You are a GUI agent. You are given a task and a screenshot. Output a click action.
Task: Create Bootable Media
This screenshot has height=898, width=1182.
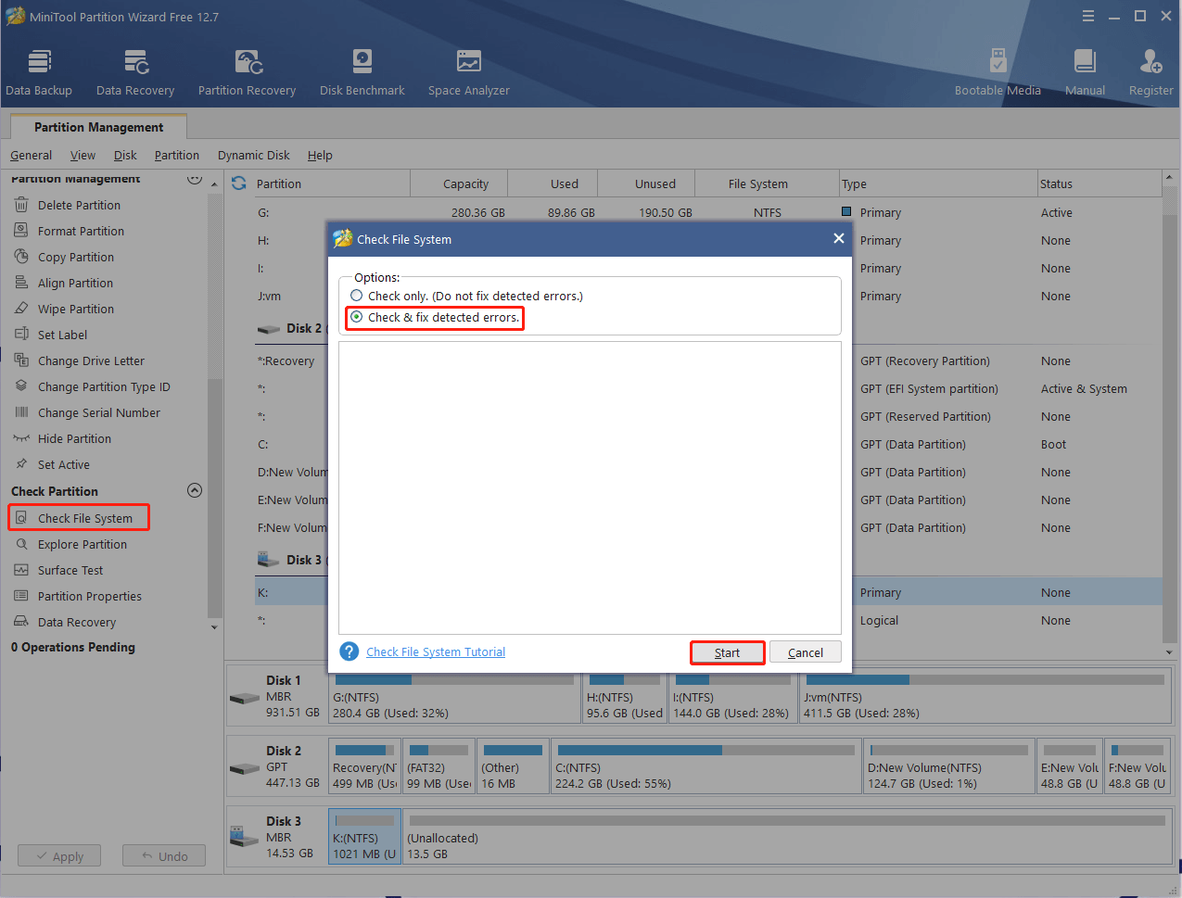tap(998, 72)
